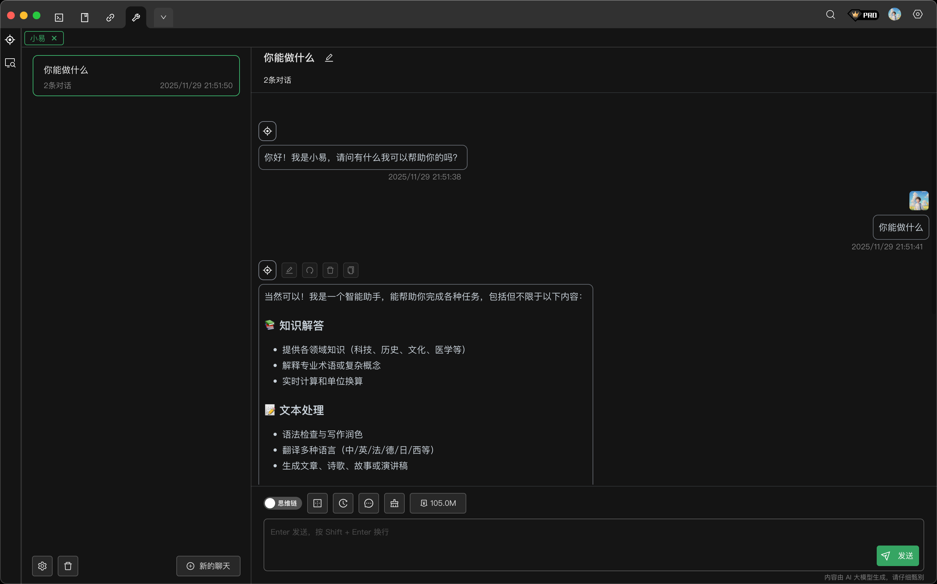This screenshot has height=584, width=937.
Task: Open chat history with the clock icon
Action: tap(343, 503)
